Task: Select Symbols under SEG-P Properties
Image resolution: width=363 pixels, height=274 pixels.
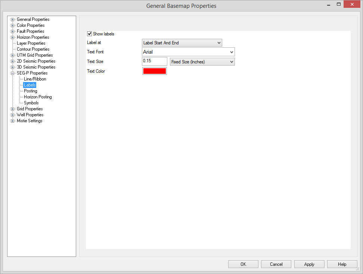Action: 31,103
